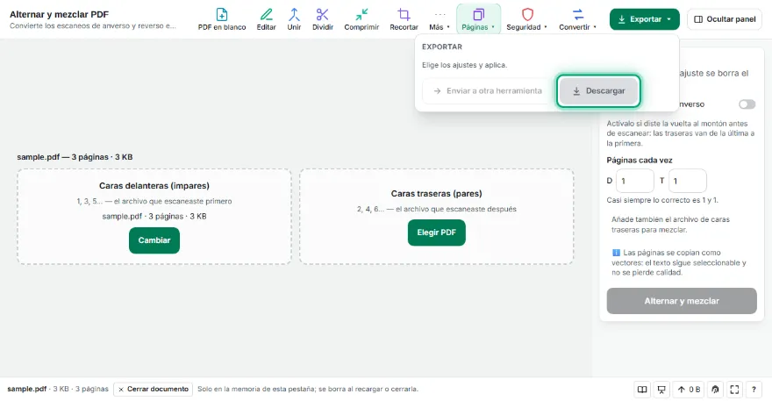Focus the D pages-per-turn input

(x=634, y=181)
